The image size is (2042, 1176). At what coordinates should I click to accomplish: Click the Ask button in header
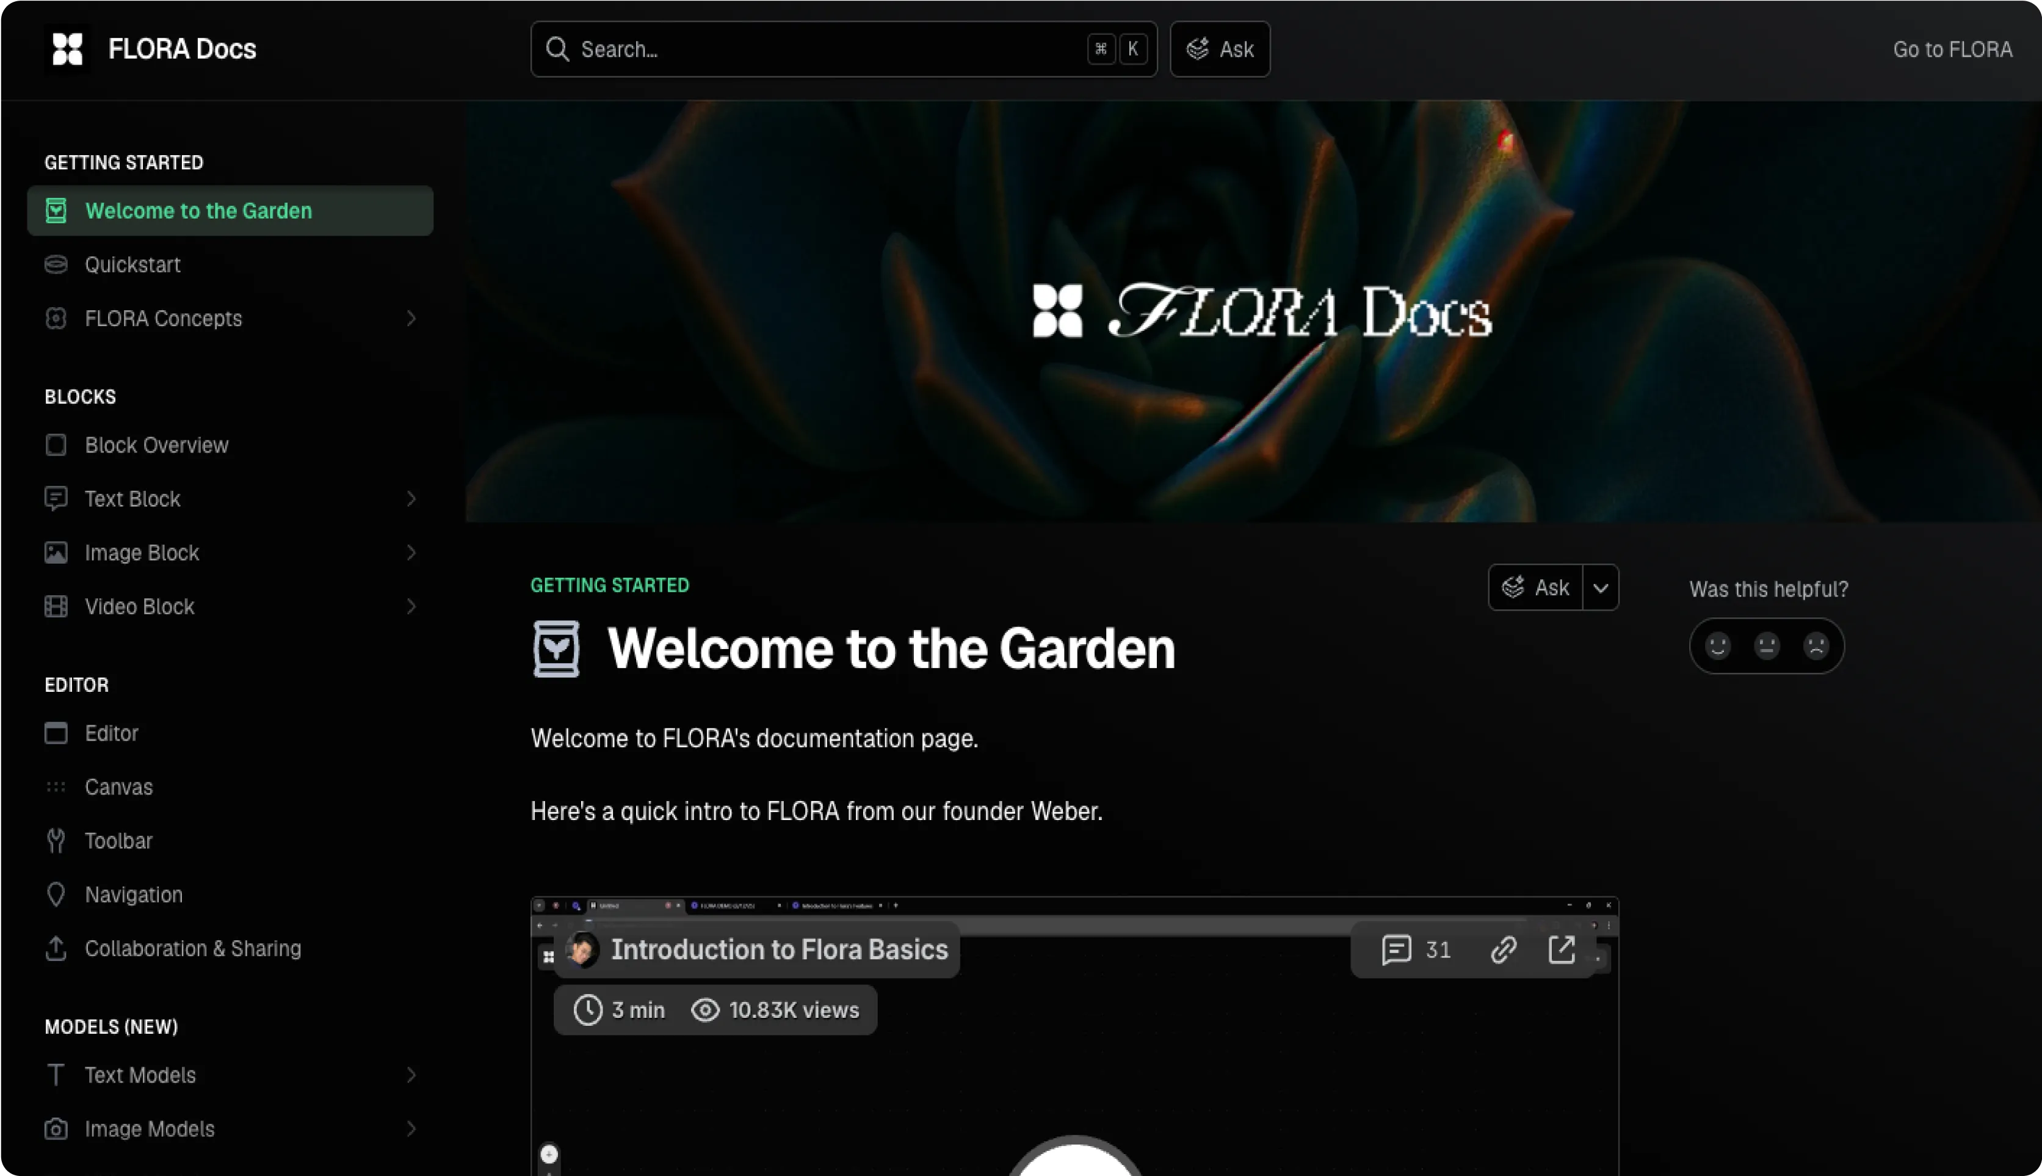coord(1219,49)
